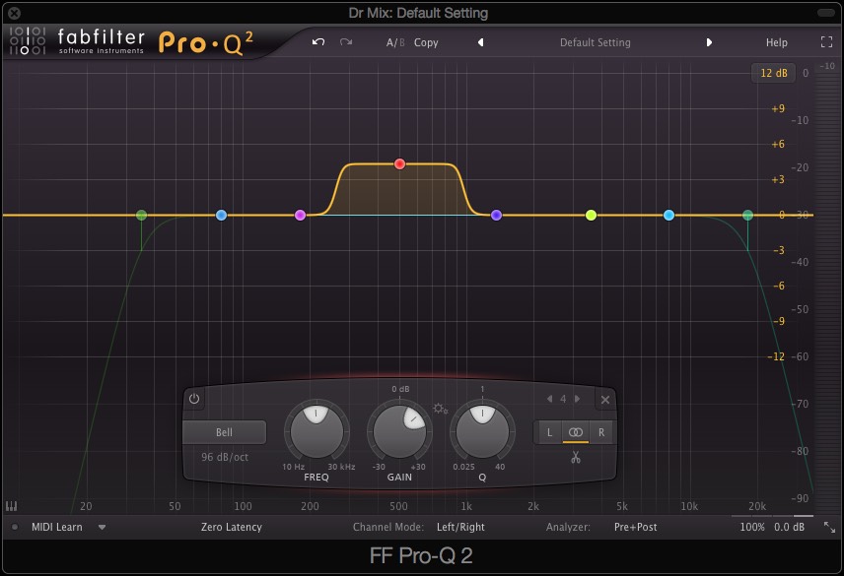Open MIDI Learn dropdown arrow
Screen dimensions: 844x576
click(x=102, y=528)
